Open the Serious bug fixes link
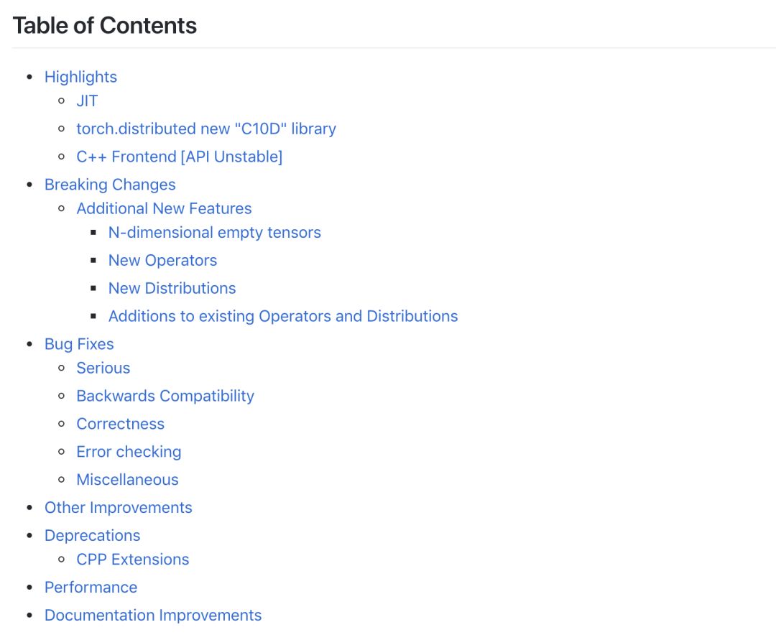This screenshot has height=640, width=776. click(x=103, y=368)
